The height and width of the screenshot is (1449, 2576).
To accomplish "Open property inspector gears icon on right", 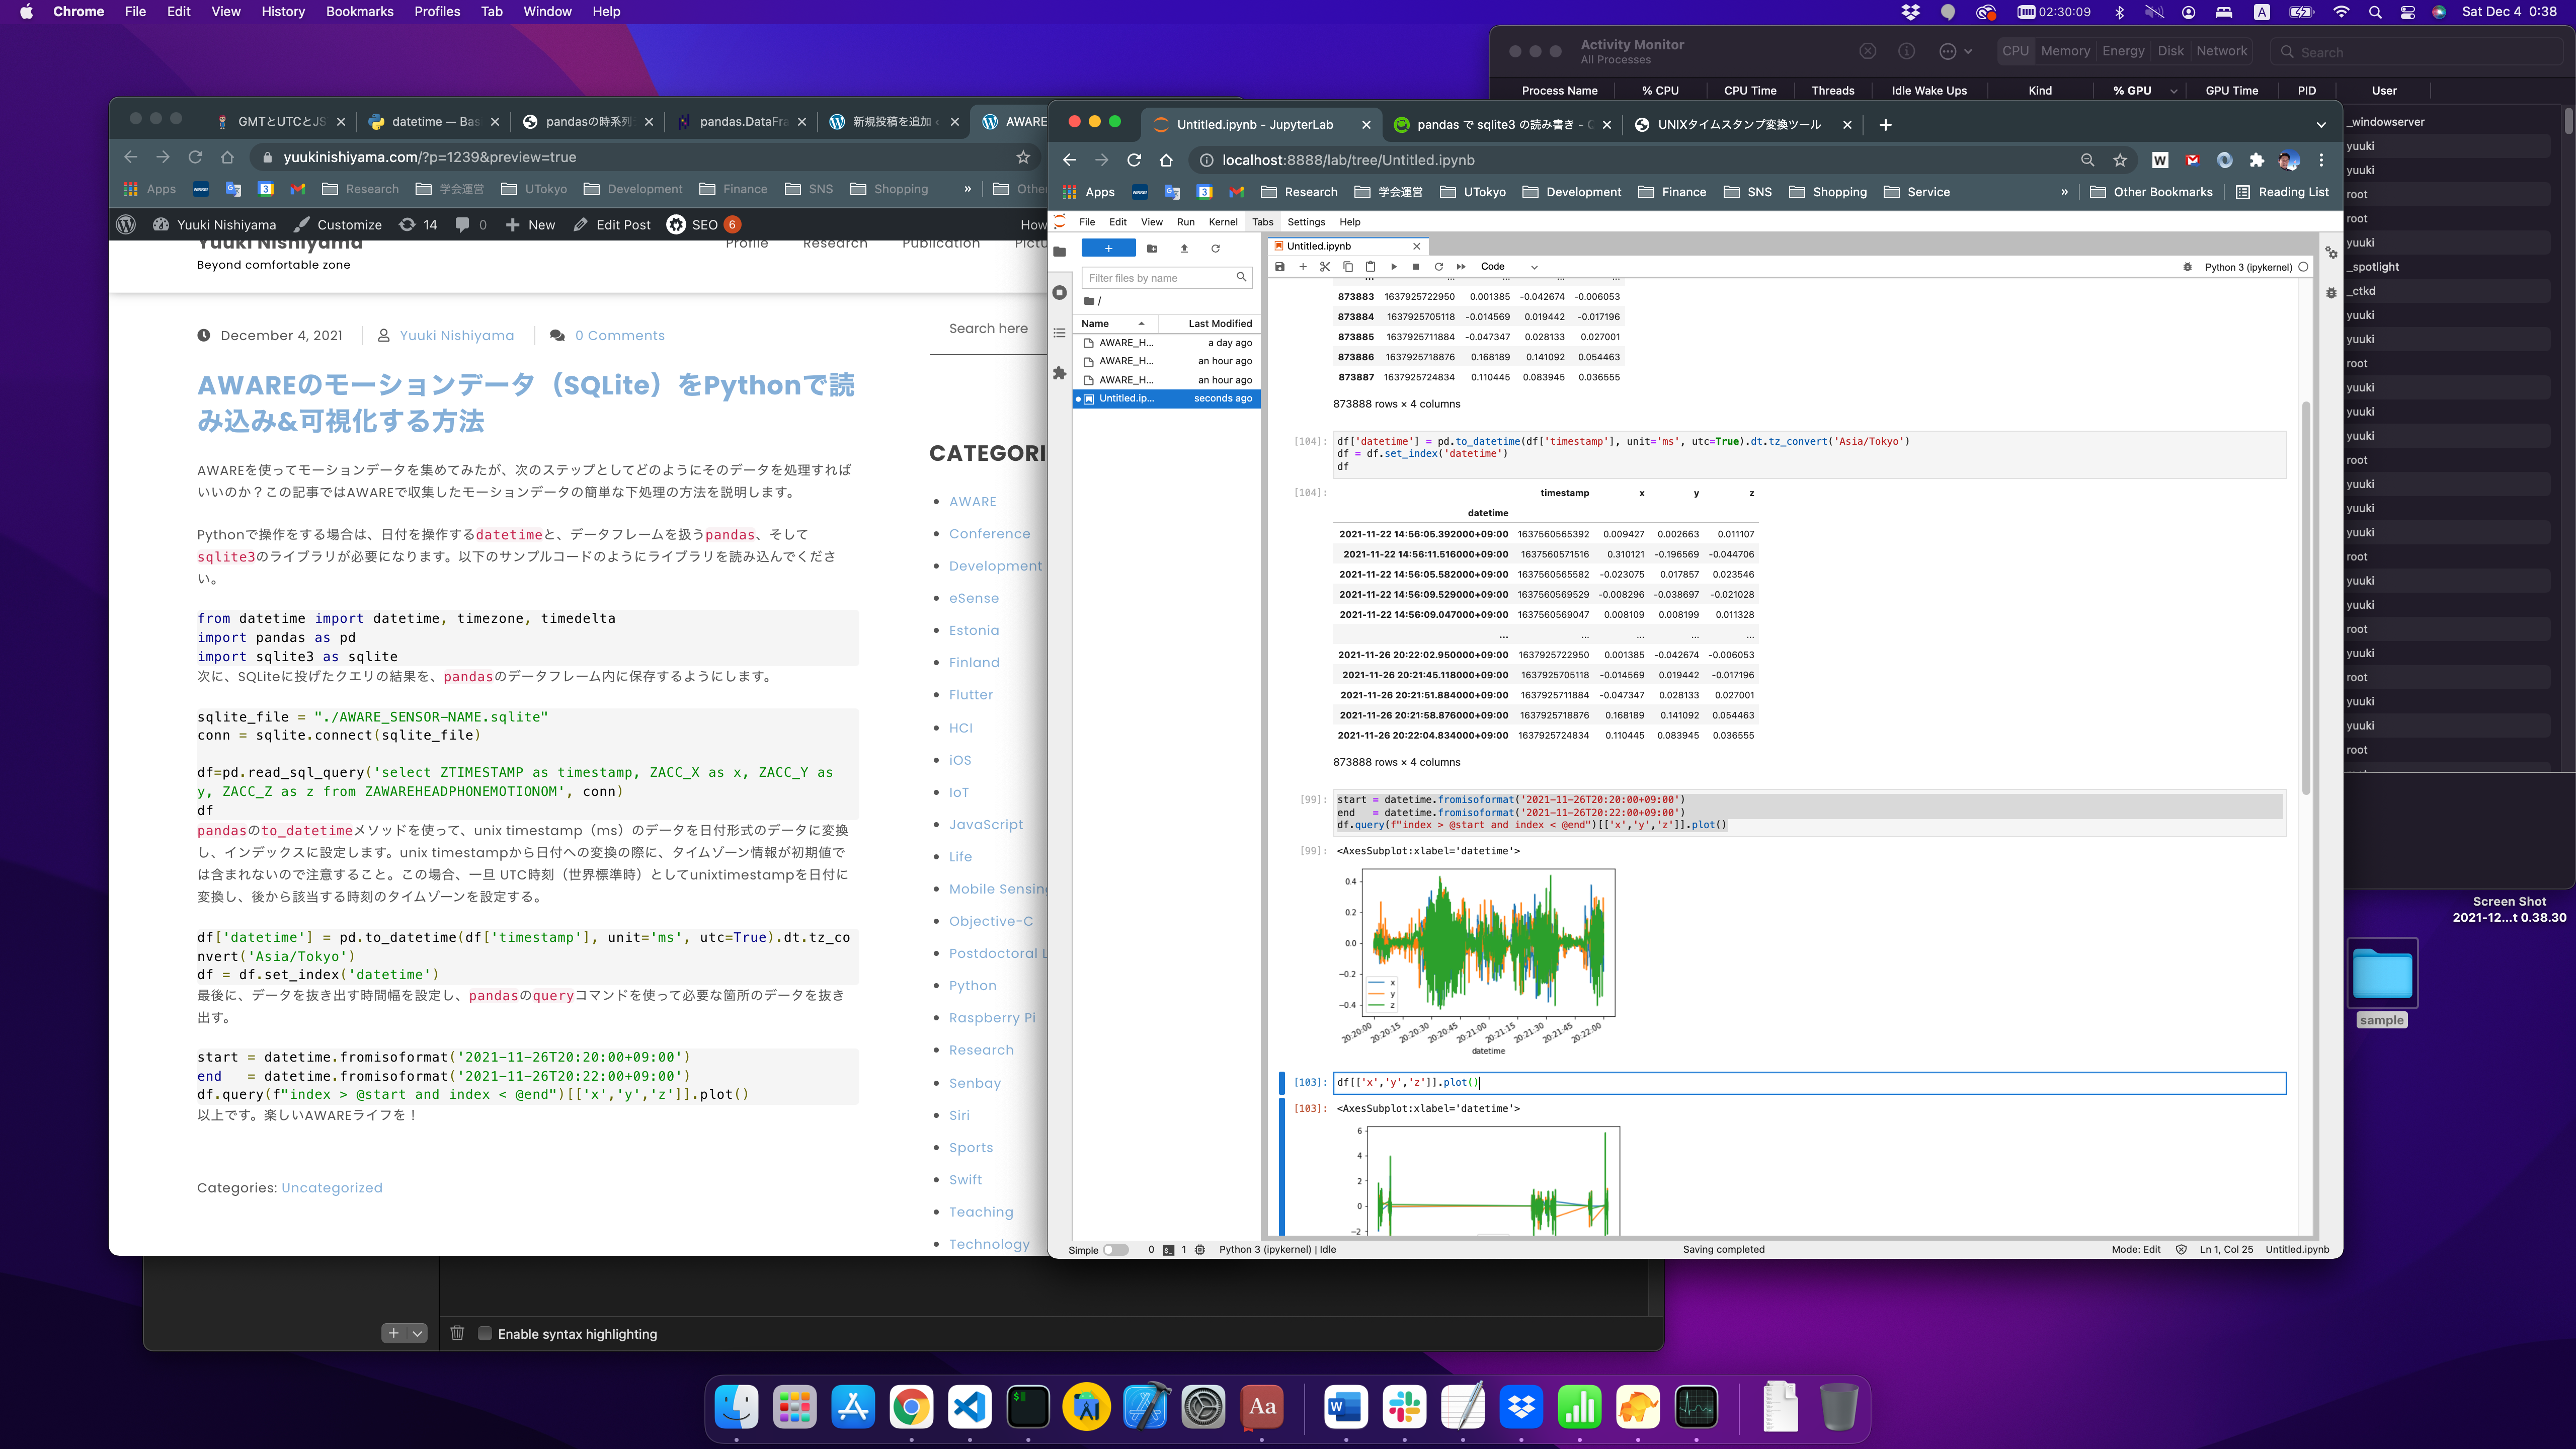I will tap(2331, 252).
